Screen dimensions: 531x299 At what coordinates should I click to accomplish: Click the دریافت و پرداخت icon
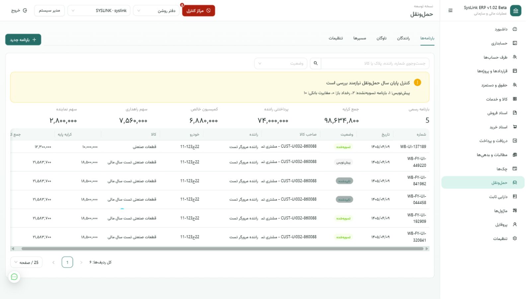point(515,141)
